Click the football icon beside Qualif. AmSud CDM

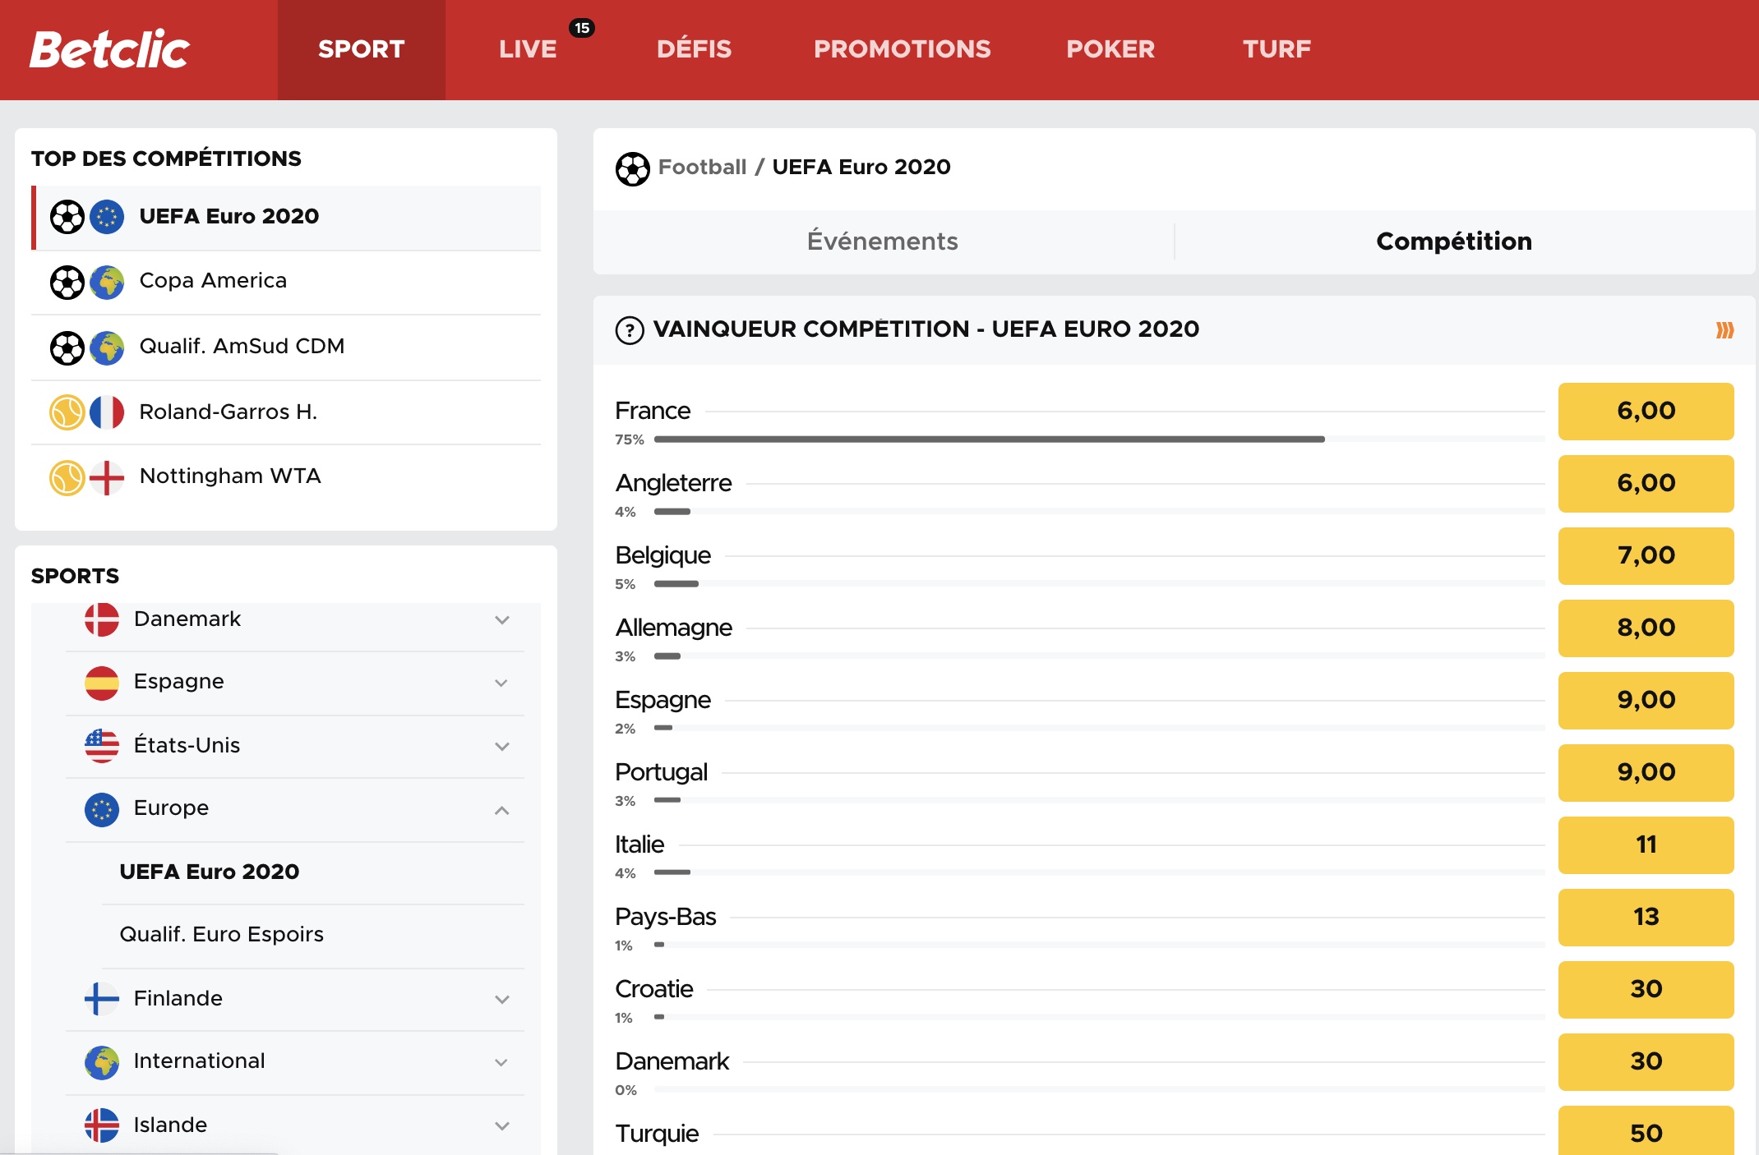pyautogui.click(x=67, y=348)
